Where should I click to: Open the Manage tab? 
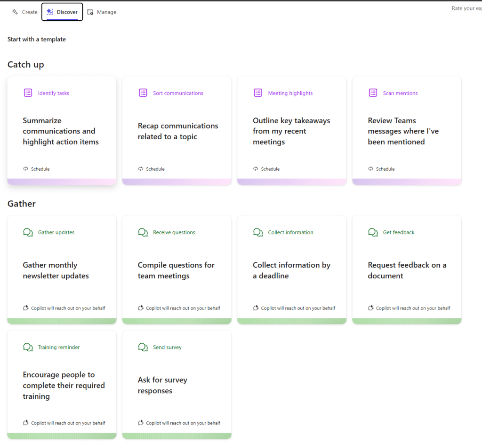(x=102, y=12)
